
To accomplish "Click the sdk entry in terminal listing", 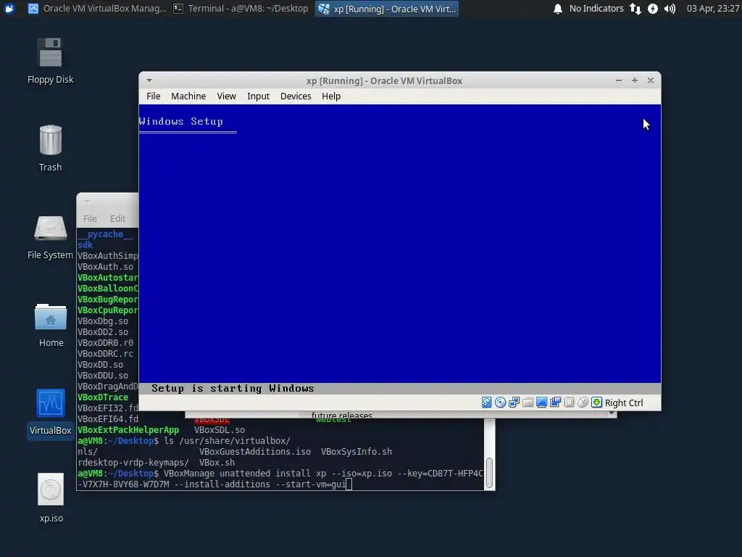I will click(x=86, y=245).
